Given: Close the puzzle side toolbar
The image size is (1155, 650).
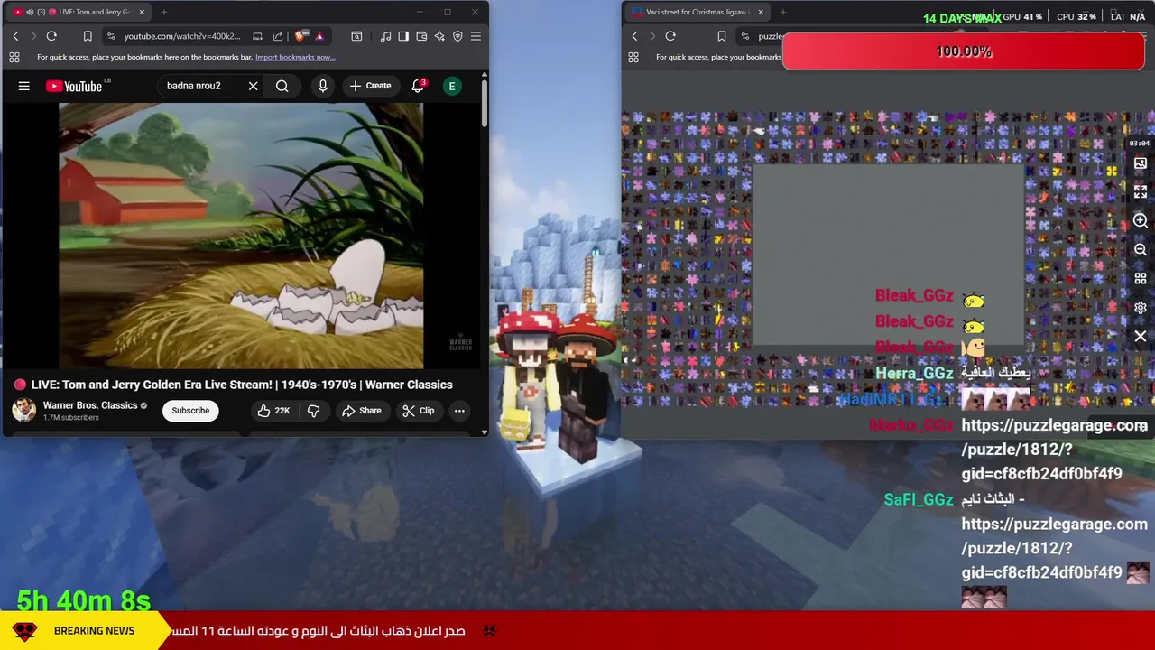Looking at the screenshot, I should tap(1141, 337).
